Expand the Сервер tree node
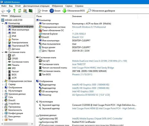Screen dimensions: 149x126 pyautogui.click(x=2, y=84)
